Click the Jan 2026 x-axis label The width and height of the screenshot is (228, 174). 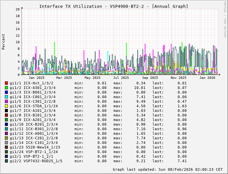[207, 78]
